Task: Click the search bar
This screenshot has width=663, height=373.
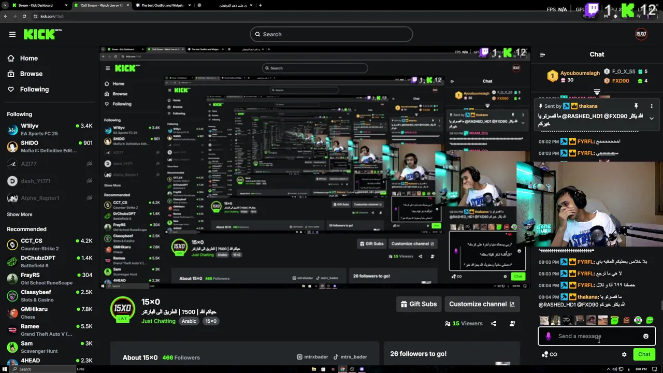Action: 331,34
